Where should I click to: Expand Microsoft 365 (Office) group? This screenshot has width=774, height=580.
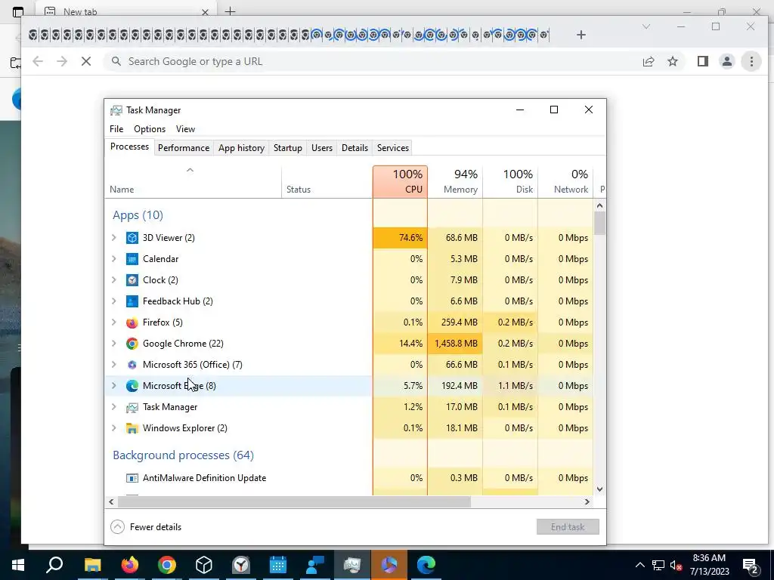coord(114,365)
